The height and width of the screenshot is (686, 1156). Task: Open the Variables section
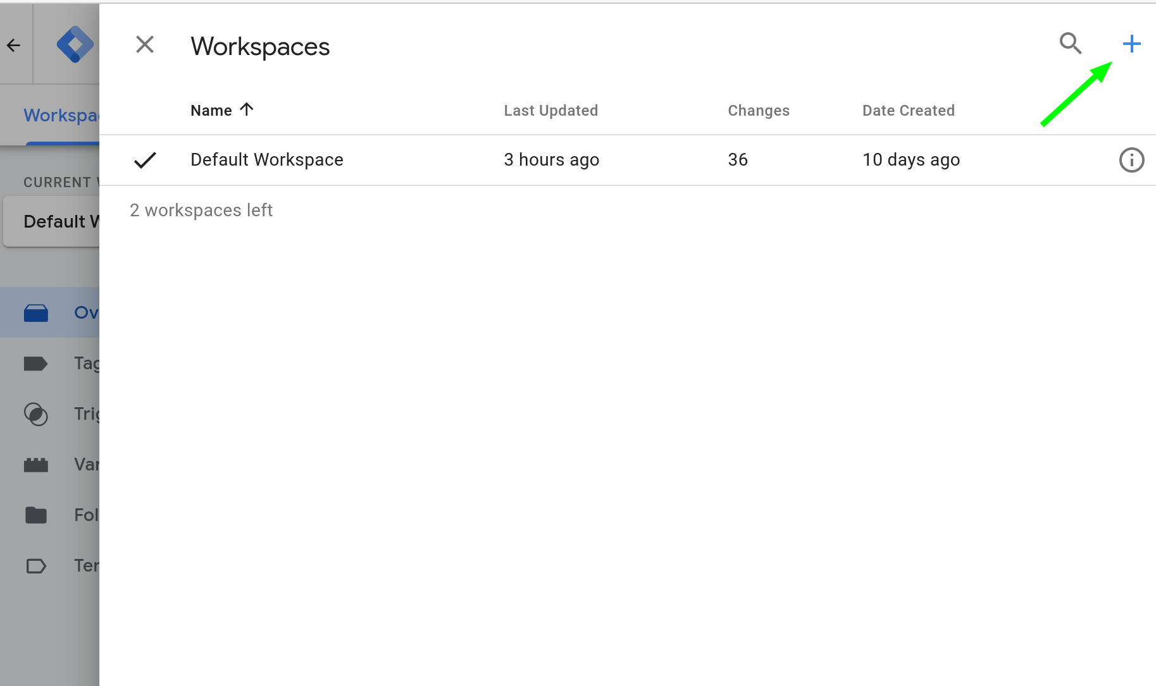click(x=36, y=464)
